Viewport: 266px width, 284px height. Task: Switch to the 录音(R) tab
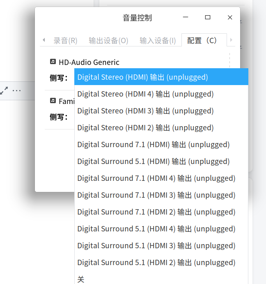(x=65, y=40)
